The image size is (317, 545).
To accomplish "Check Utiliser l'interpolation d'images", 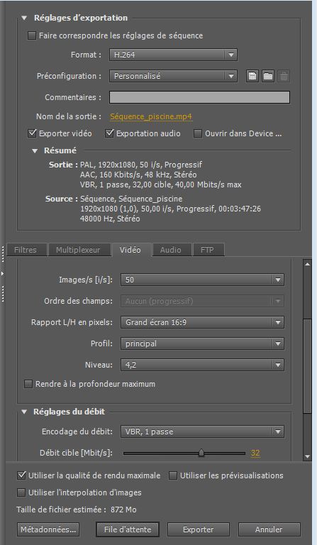I will (x=21, y=492).
